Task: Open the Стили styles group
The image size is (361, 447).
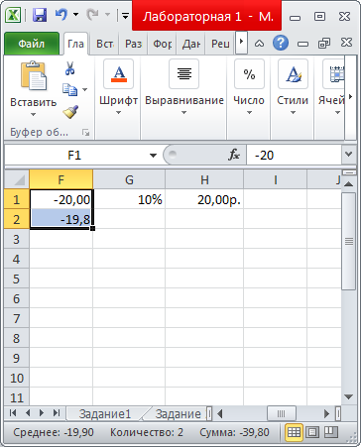Action: coord(293,87)
